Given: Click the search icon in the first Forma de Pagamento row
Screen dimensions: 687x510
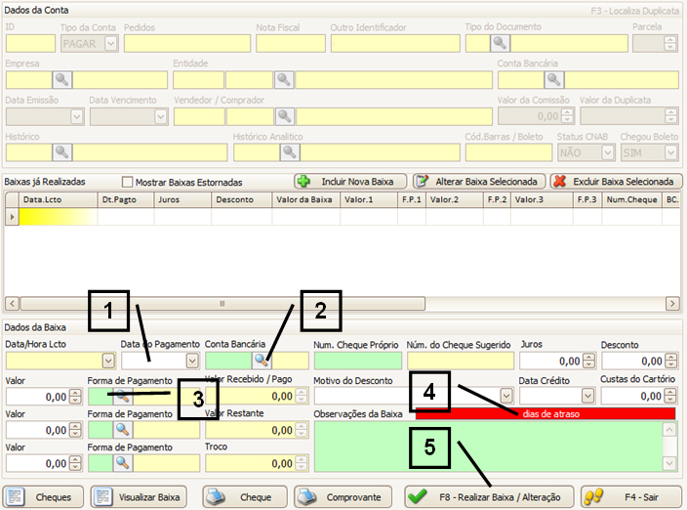Looking at the screenshot, I should tap(123, 397).
